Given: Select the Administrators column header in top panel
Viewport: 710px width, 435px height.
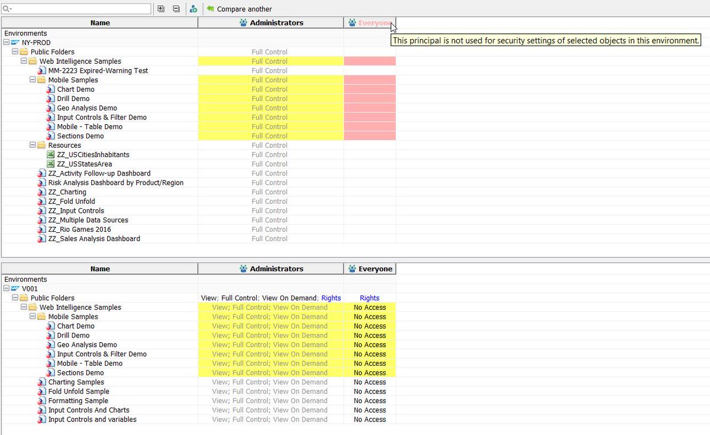Looking at the screenshot, I should 271,22.
